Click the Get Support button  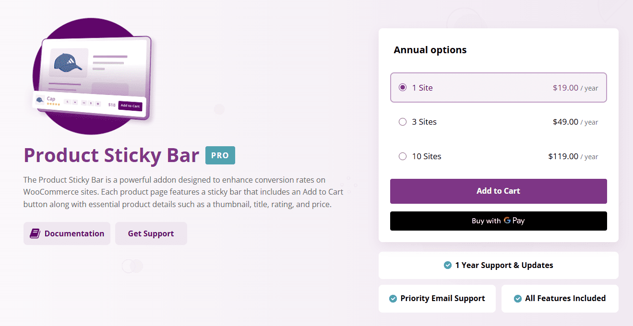pos(151,233)
